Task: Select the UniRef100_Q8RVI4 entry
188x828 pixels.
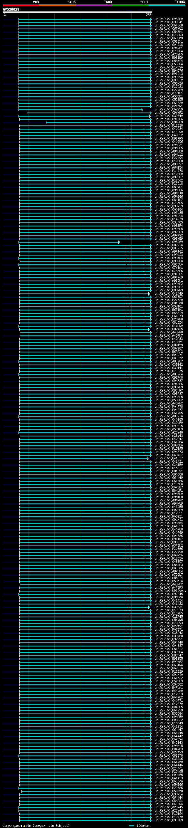Action: pos(168,245)
